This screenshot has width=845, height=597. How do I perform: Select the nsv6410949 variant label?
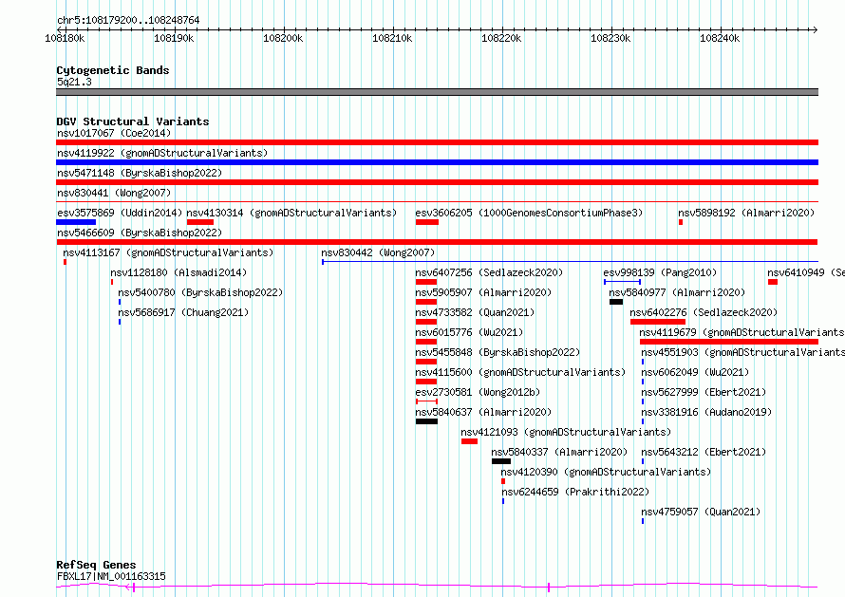pyautogui.click(x=806, y=272)
